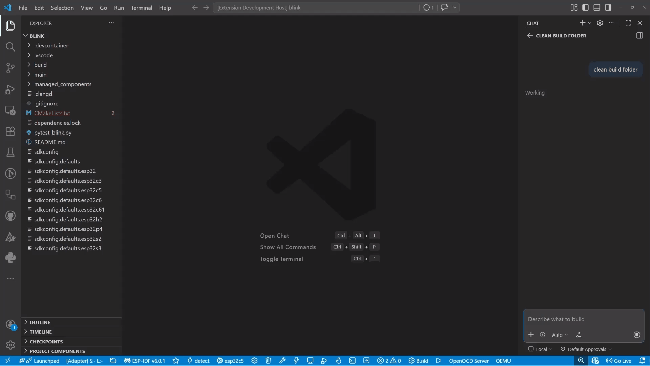
Task: Click OpenOCD Server in status bar
Action: [x=469, y=361]
